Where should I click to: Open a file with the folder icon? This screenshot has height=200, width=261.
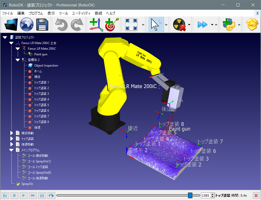[11, 25]
